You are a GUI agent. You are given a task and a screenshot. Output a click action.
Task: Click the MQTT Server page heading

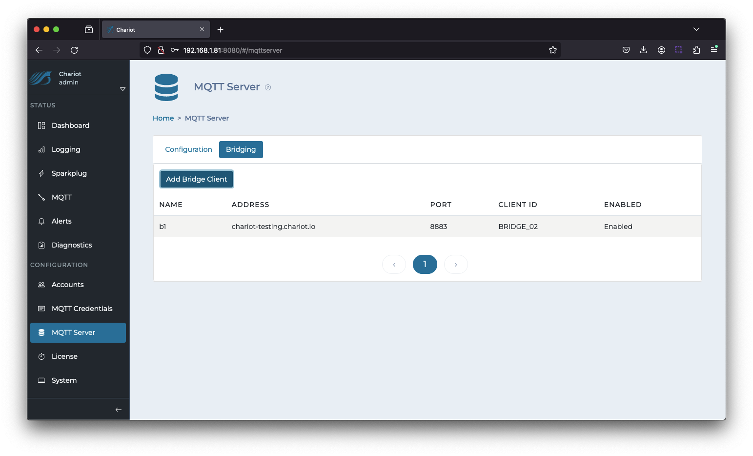point(227,87)
